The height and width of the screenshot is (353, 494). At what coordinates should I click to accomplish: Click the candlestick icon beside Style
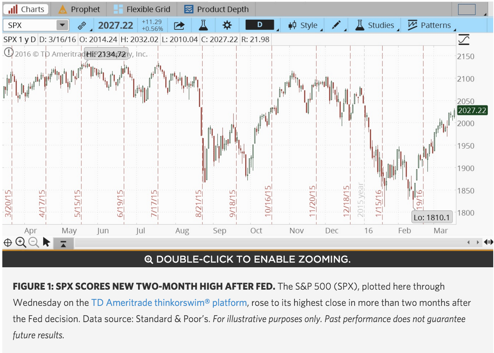[x=292, y=25]
